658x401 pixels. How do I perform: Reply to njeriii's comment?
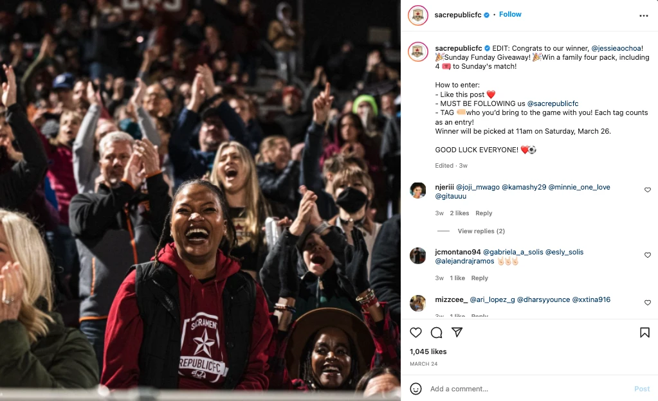coord(484,213)
